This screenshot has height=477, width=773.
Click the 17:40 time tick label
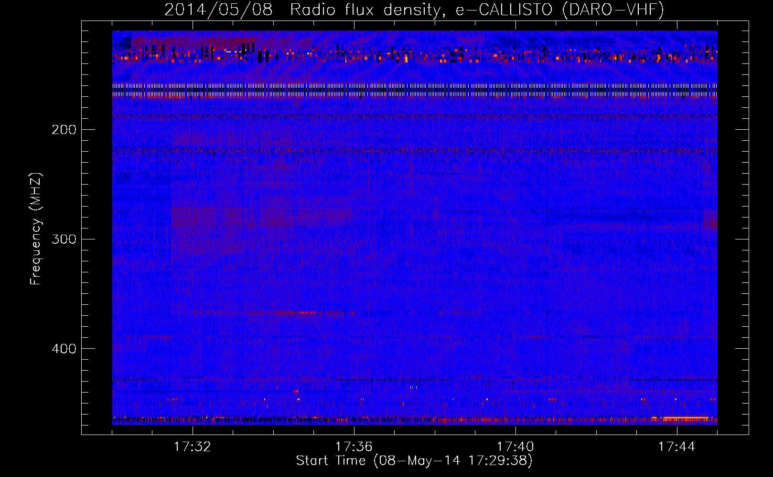515,447
